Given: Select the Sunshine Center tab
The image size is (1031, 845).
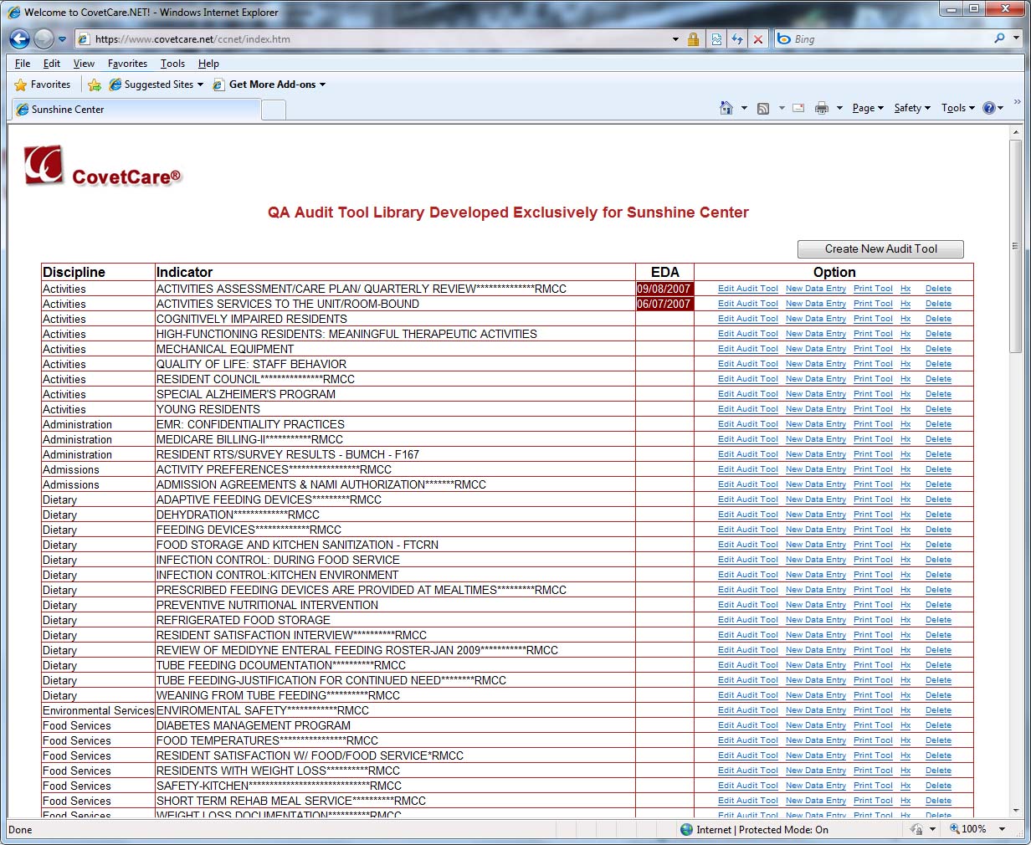Looking at the screenshot, I should click(136, 110).
